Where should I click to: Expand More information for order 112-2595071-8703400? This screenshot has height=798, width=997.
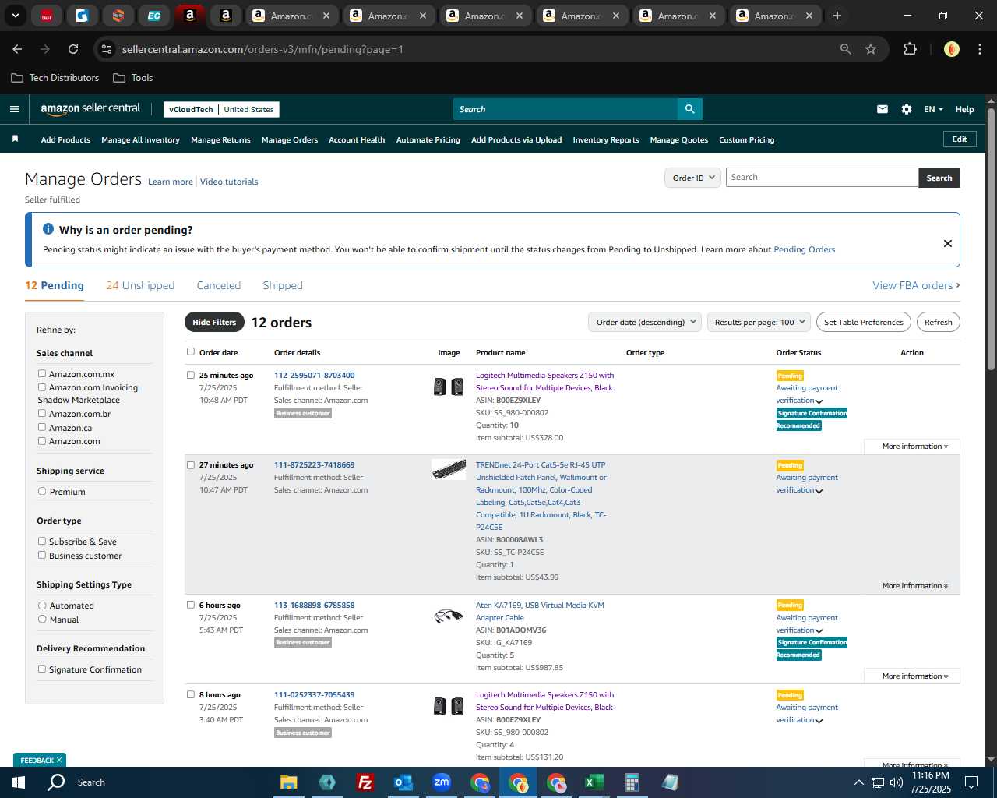click(x=914, y=447)
